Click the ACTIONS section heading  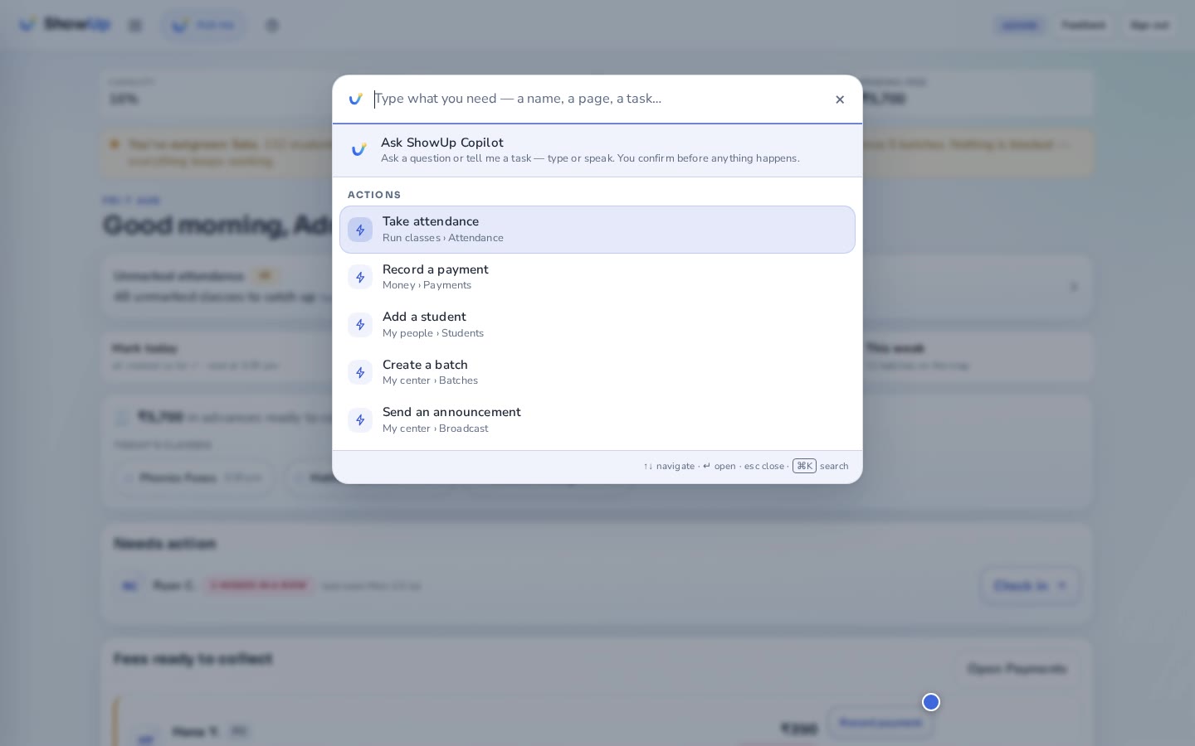(374, 195)
